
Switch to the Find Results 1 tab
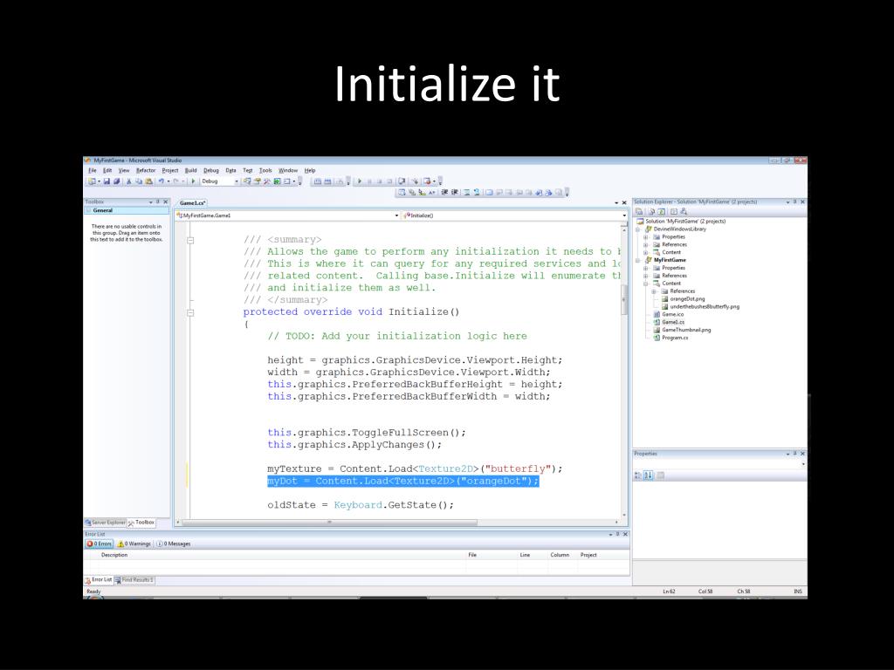(x=134, y=580)
